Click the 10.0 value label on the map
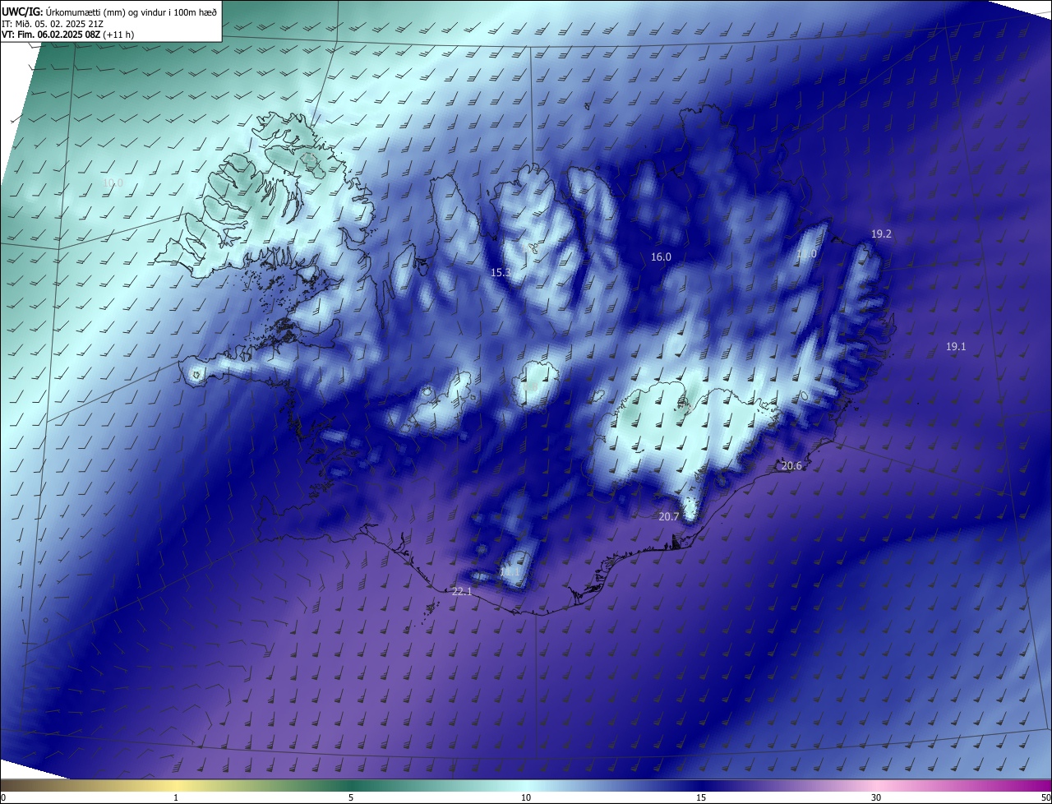Screen dimensions: 1052x804 point(113,183)
